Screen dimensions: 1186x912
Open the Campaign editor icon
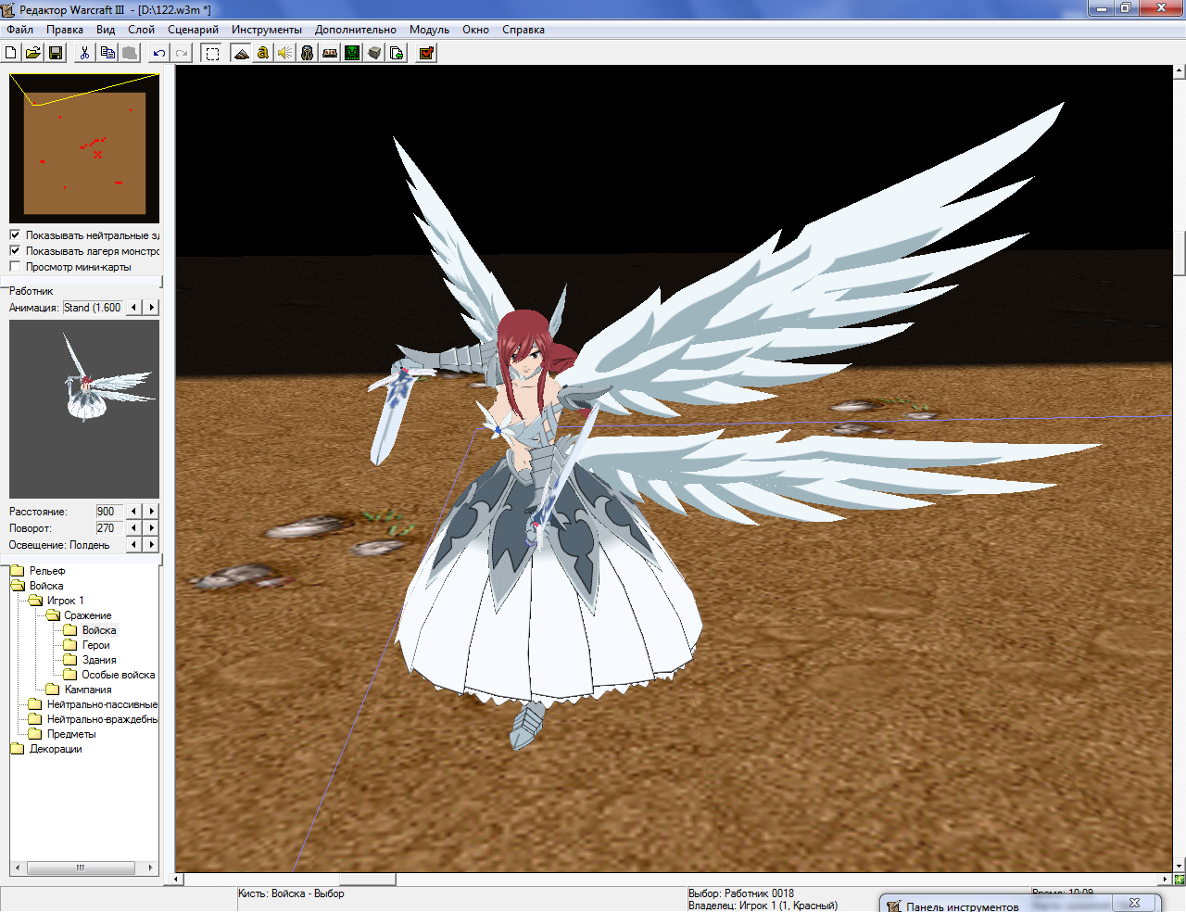(x=330, y=53)
